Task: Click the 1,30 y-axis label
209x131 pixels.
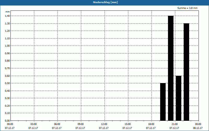Action: [7, 23]
